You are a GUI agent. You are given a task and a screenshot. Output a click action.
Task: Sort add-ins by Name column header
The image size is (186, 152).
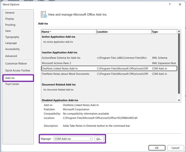(69, 32)
